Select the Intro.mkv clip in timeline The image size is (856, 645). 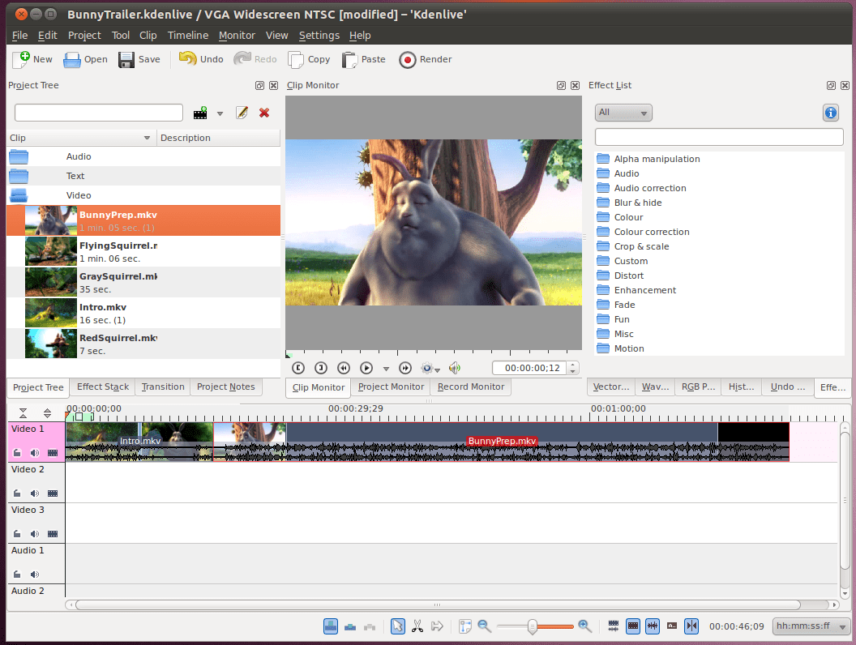pyautogui.click(x=139, y=442)
